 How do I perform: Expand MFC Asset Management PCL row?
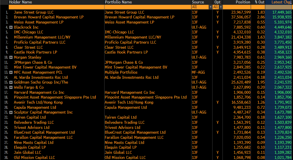[x=11, y=72]
